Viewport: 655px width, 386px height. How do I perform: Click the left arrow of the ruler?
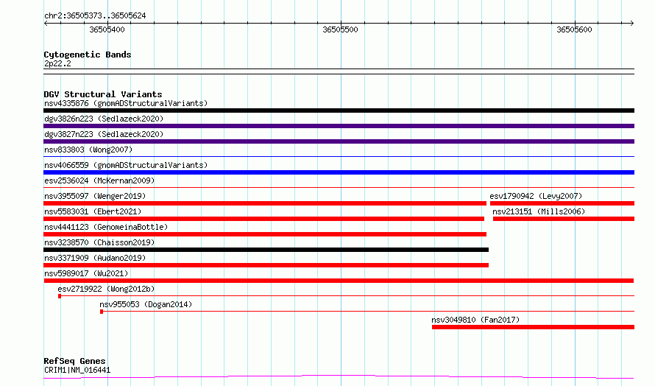coord(46,24)
